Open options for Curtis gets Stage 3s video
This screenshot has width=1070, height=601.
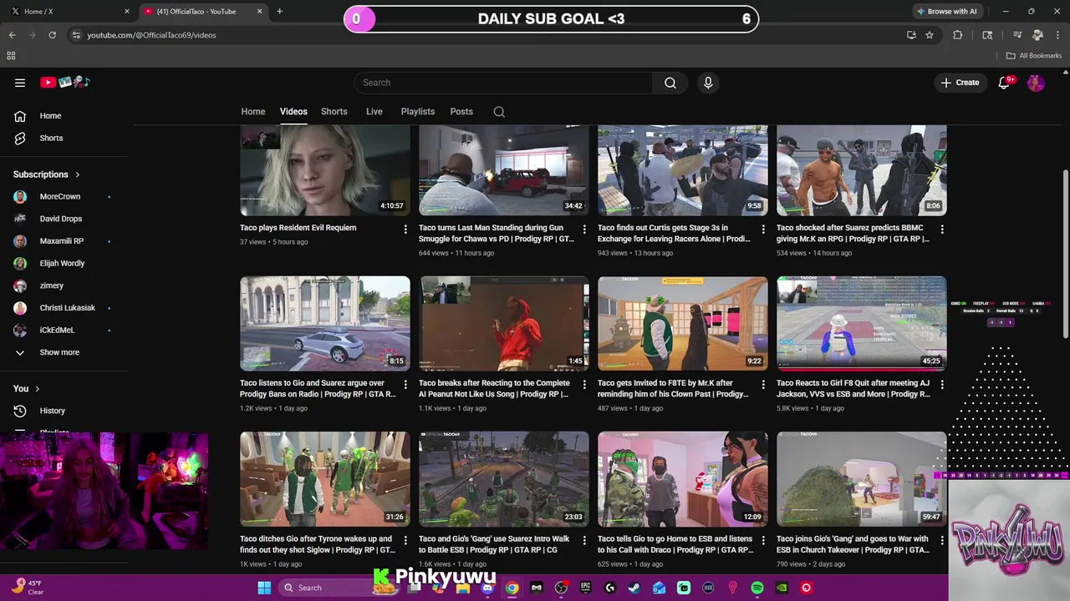coord(763,229)
